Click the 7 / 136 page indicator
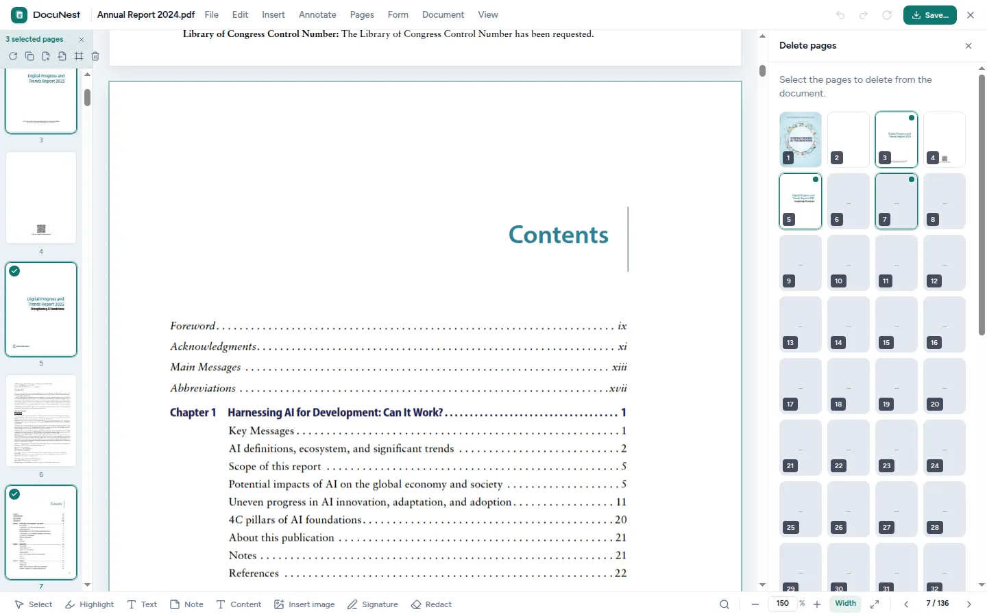The image size is (987, 616). (x=937, y=604)
